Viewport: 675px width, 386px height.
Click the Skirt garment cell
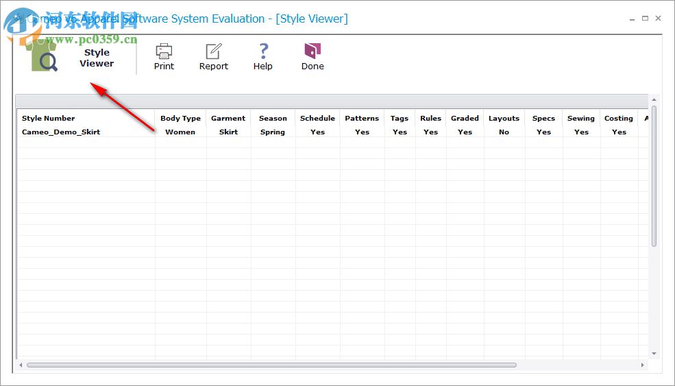(228, 132)
